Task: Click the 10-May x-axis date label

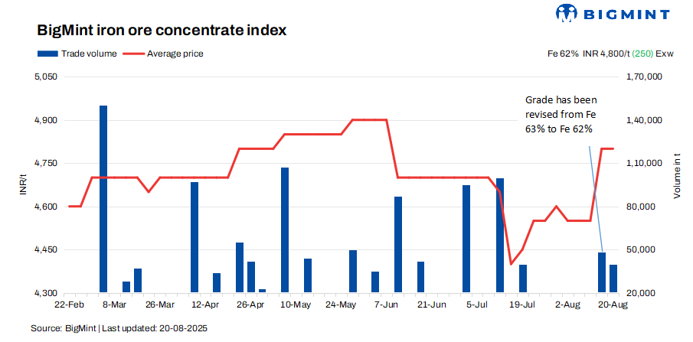Action: pos(296,304)
